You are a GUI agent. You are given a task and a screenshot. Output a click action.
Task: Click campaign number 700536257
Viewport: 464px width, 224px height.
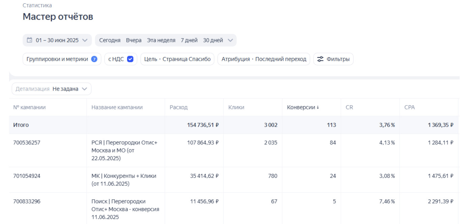(27, 143)
